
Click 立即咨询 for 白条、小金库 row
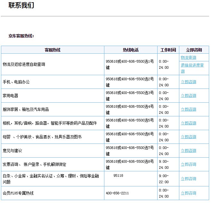(x=189, y=179)
